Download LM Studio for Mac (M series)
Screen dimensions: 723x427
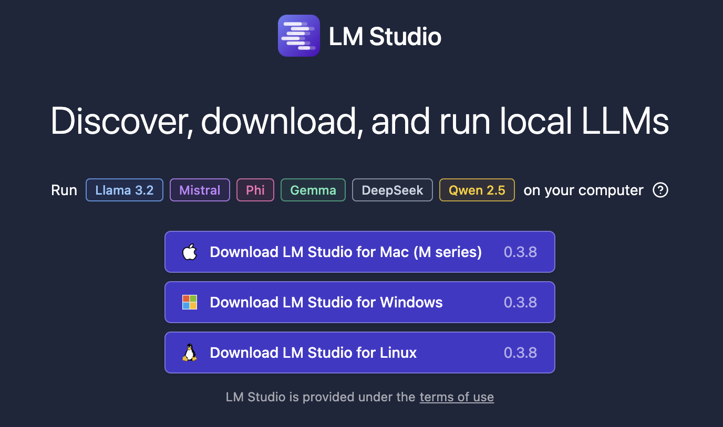[x=346, y=252]
